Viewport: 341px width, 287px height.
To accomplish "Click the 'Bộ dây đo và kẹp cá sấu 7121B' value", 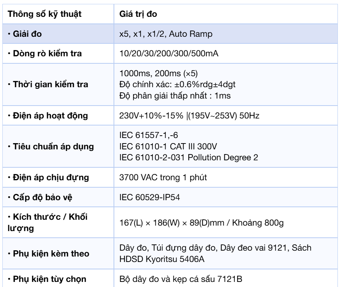I will pyautogui.click(x=181, y=279).
